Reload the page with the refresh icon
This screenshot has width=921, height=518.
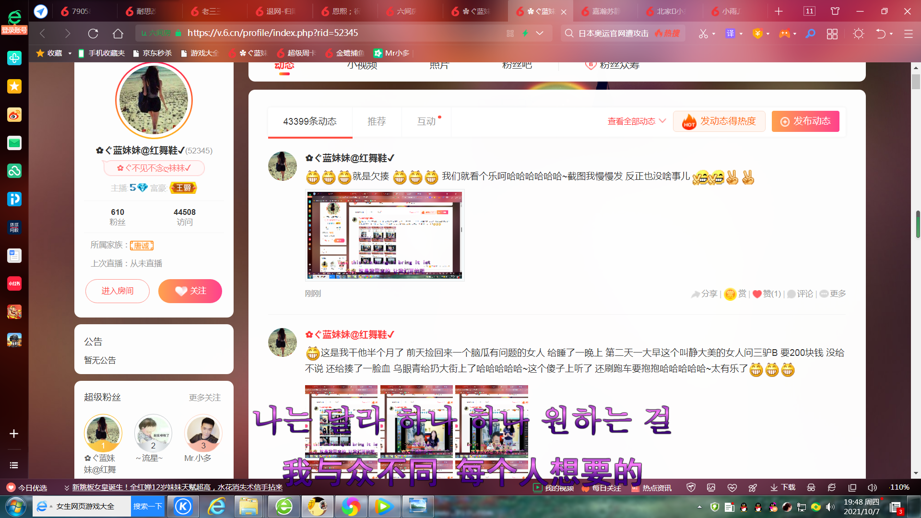coord(93,34)
